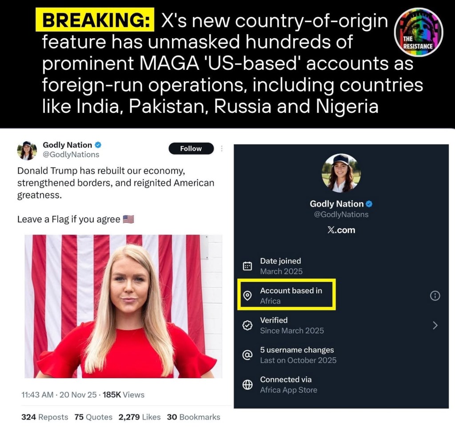Open the tweet's flag photo image

coord(124,306)
